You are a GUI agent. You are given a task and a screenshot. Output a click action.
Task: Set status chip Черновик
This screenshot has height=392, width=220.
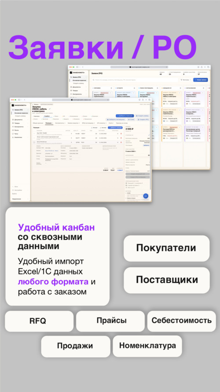[36, 116]
